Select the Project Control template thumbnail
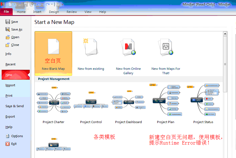 click(91, 100)
